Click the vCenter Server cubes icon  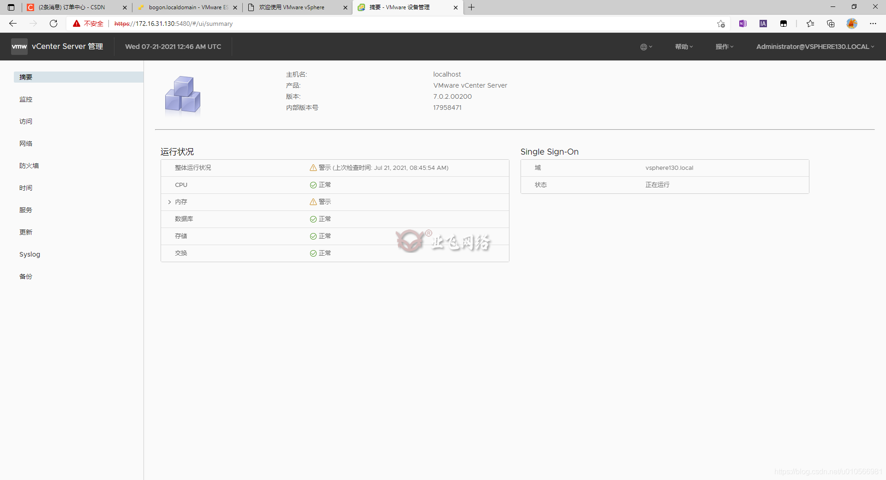183,95
